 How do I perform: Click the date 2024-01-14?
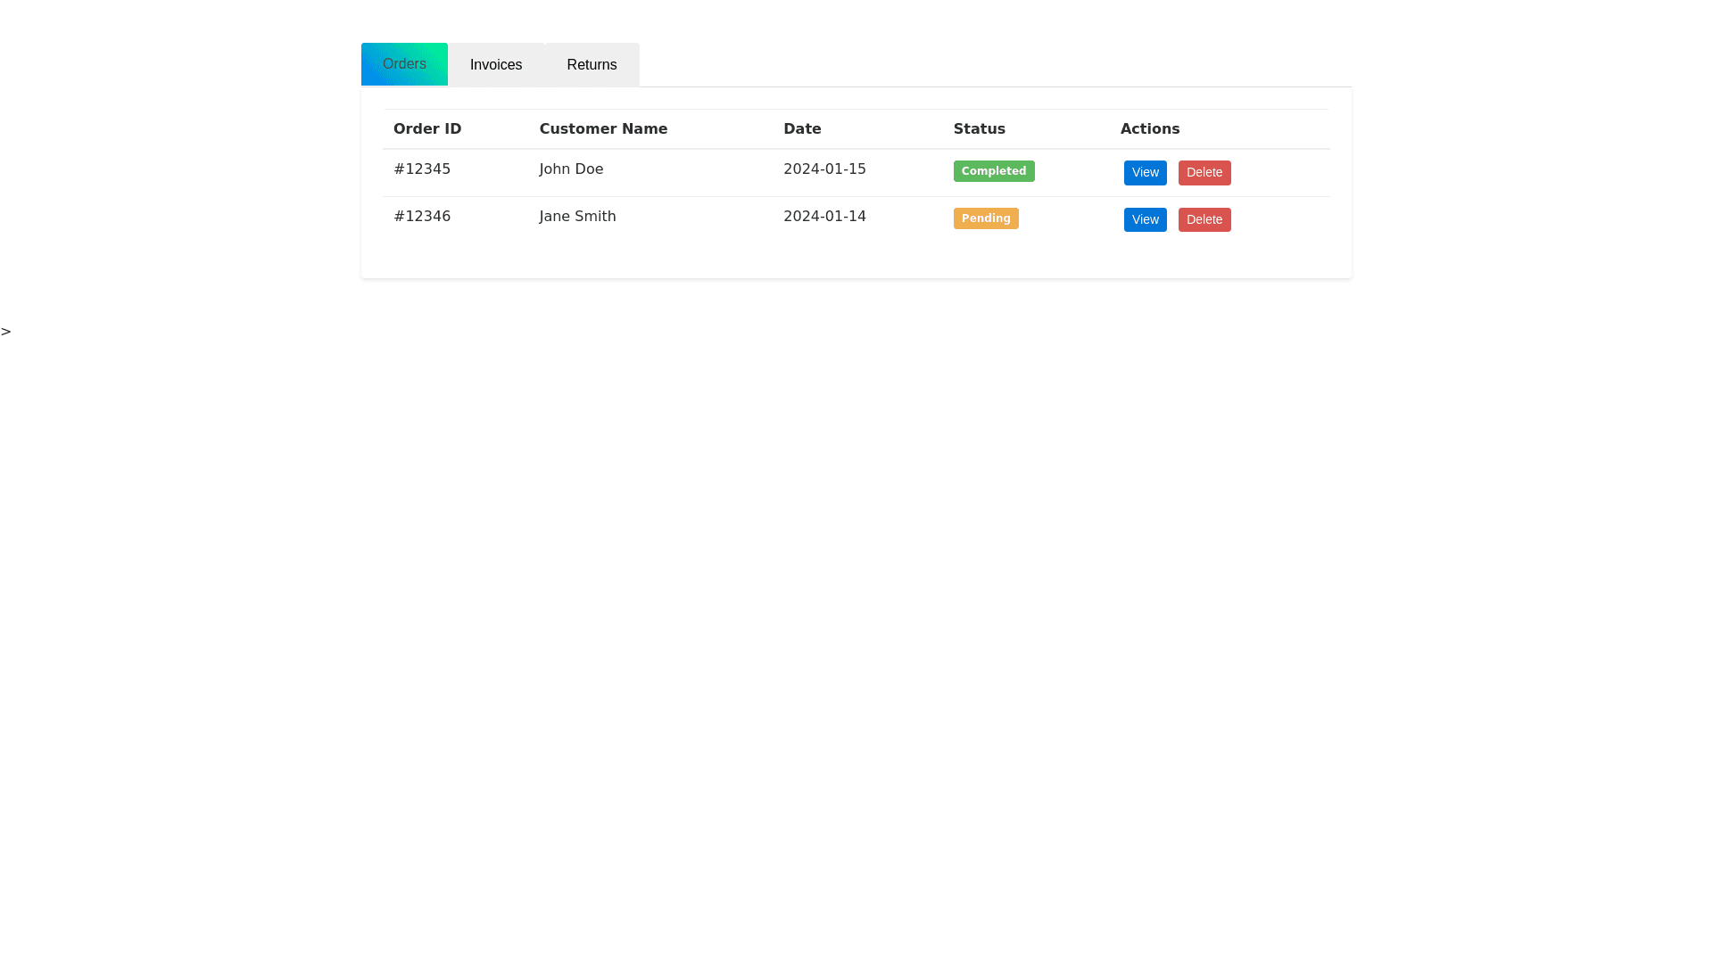click(824, 217)
